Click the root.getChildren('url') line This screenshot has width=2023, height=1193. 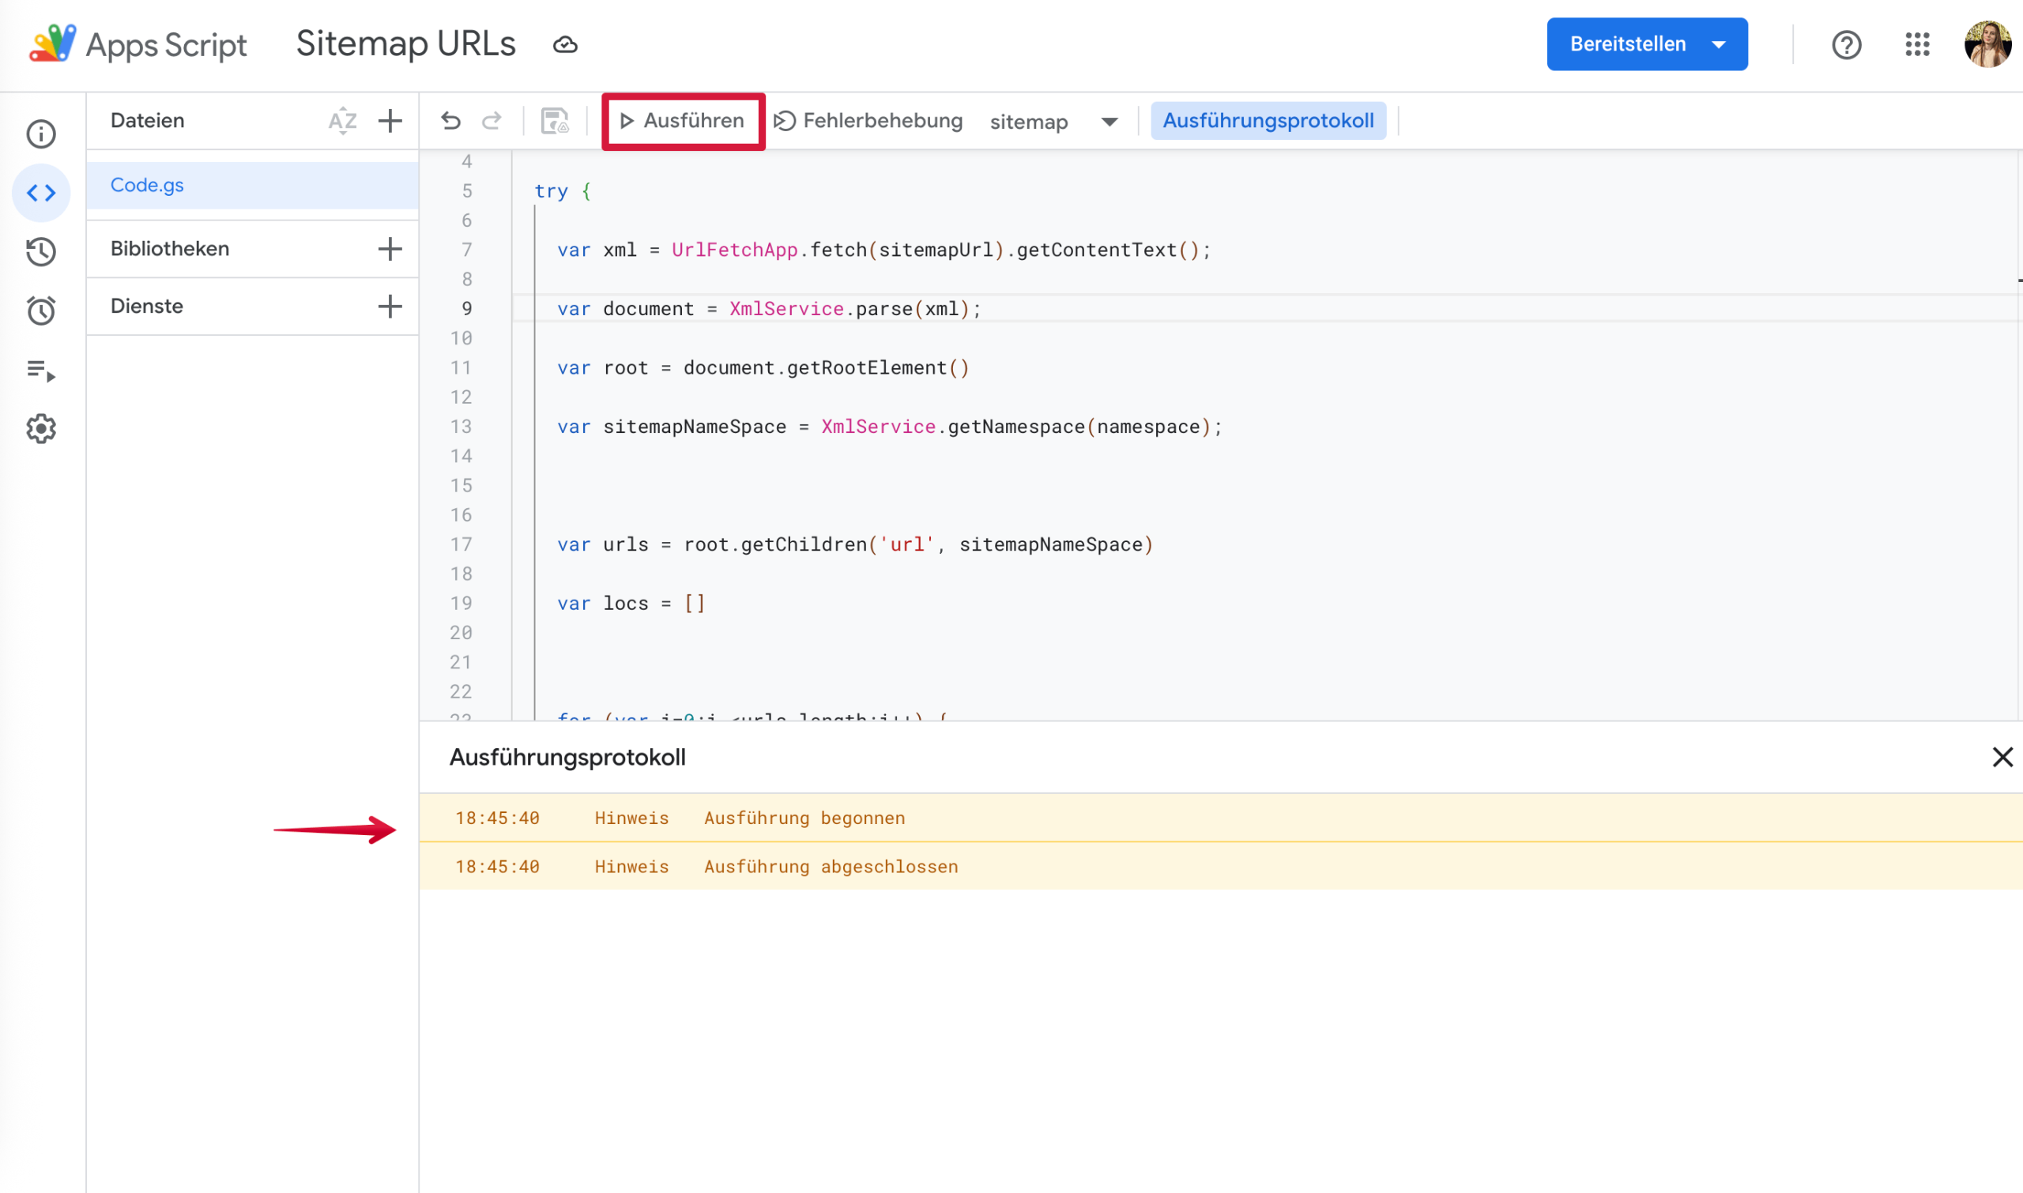[855, 544]
